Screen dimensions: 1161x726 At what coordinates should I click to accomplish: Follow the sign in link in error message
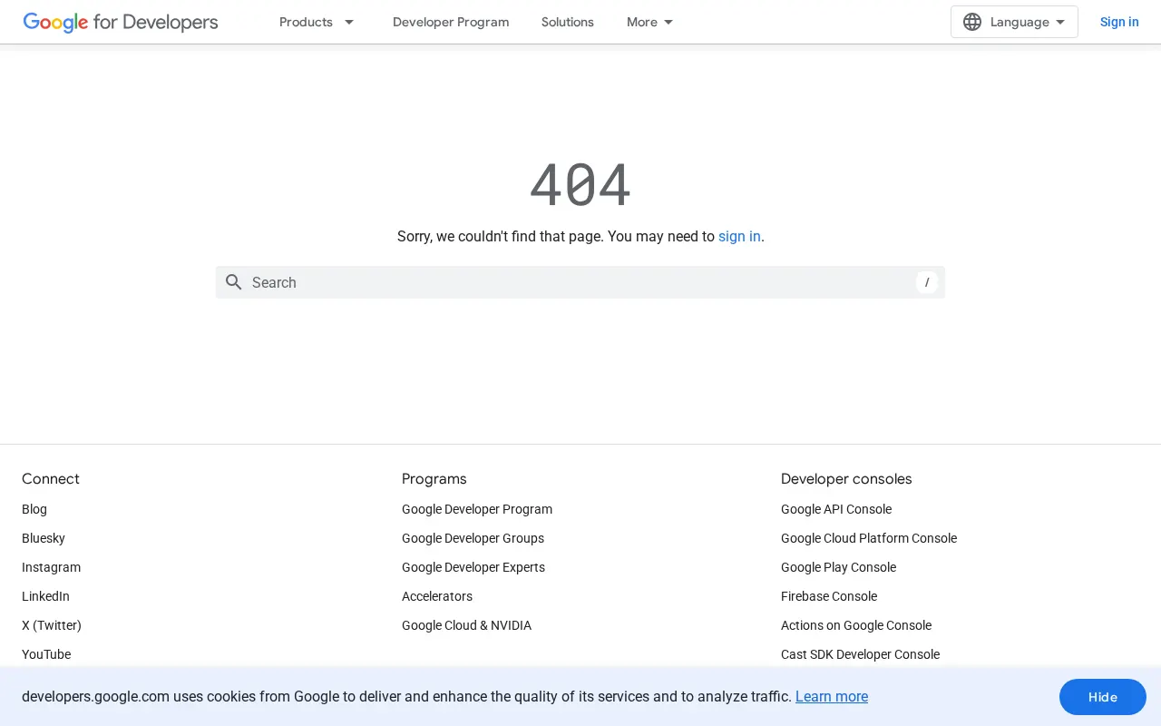point(739,236)
